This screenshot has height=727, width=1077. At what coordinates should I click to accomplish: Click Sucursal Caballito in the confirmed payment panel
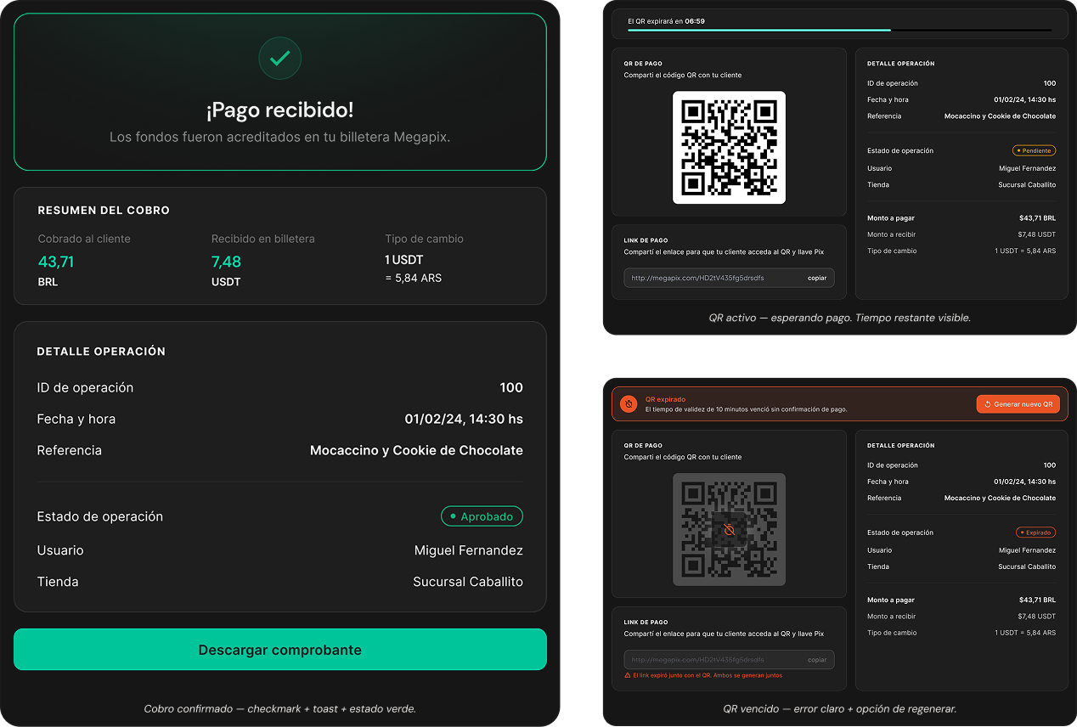point(468,582)
